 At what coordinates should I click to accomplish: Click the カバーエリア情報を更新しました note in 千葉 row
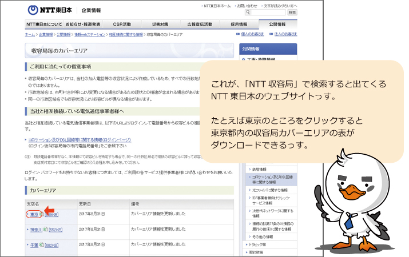[158, 244]
